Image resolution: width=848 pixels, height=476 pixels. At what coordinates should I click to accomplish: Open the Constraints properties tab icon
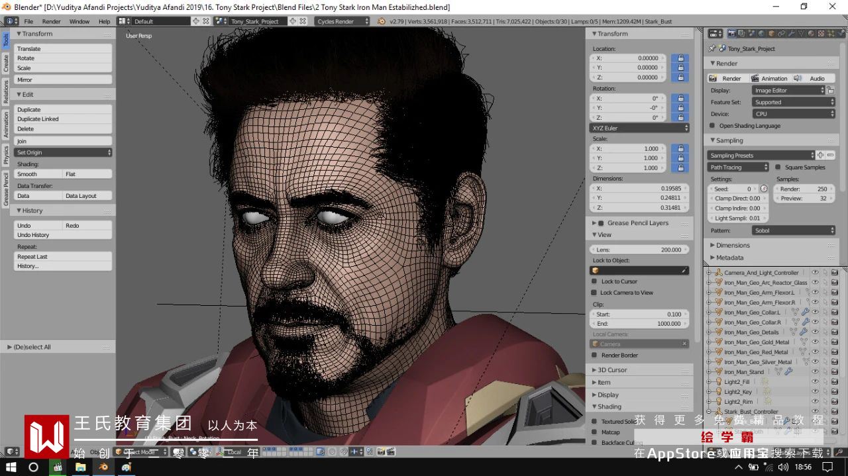[x=781, y=33]
